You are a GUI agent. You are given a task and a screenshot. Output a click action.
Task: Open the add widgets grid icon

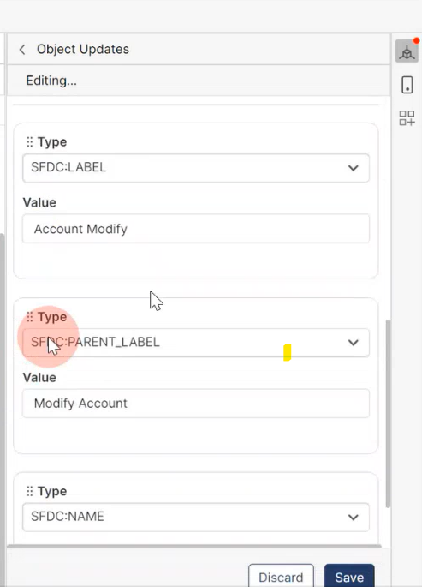pyautogui.click(x=407, y=118)
